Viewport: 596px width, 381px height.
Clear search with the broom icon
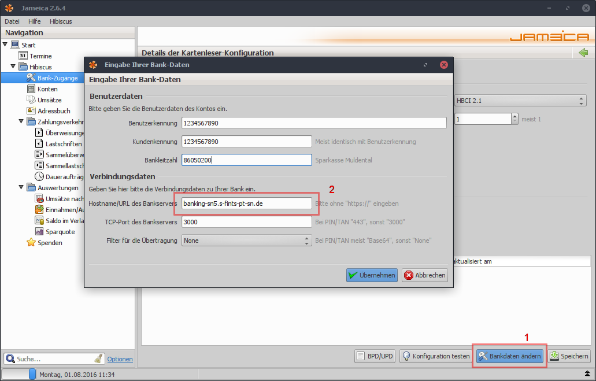tap(98, 358)
